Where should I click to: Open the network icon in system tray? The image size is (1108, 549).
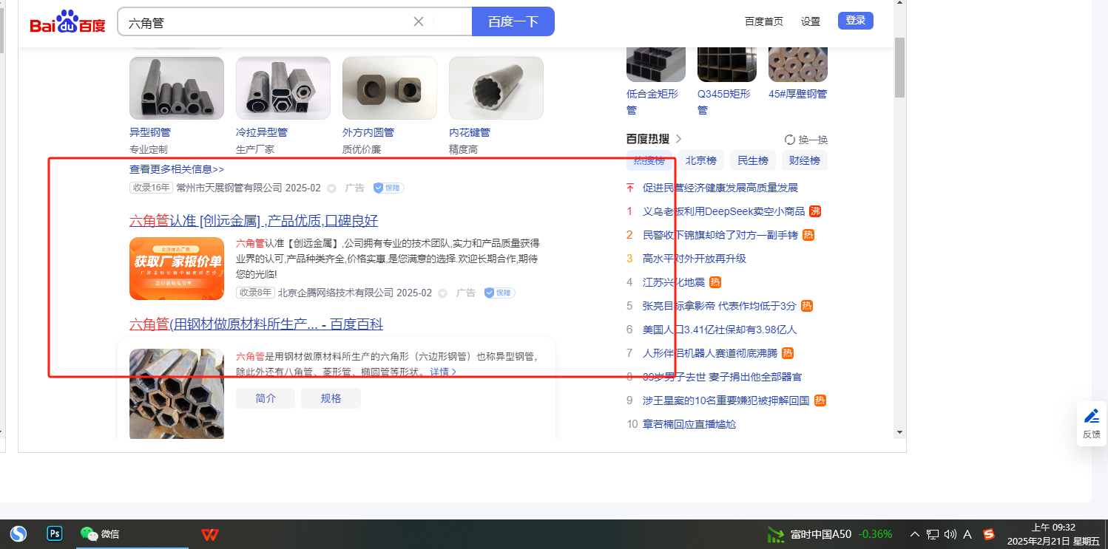point(933,534)
